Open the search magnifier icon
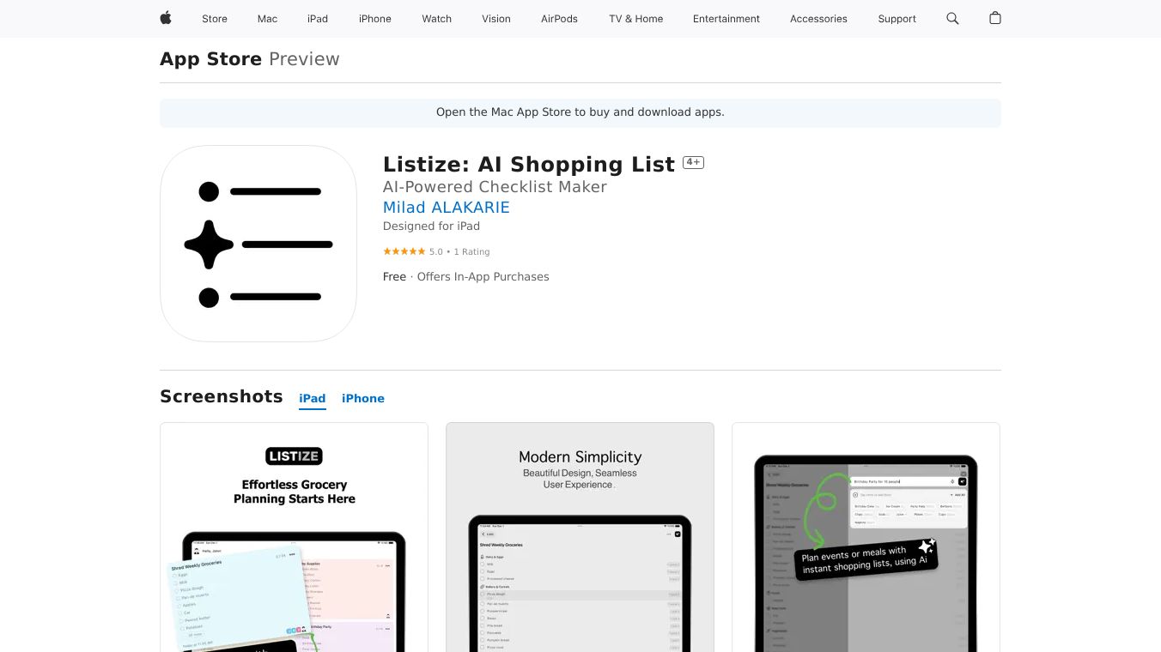Image resolution: width=1161 pixels, height=652 pixels. [x=952, y=18]
